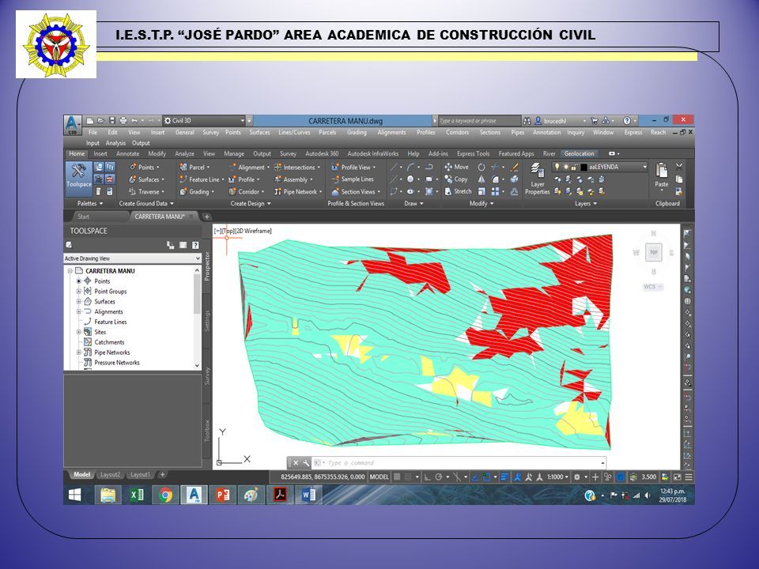
Task: Expand the Layers panel flyout
Action: [586, 204]
